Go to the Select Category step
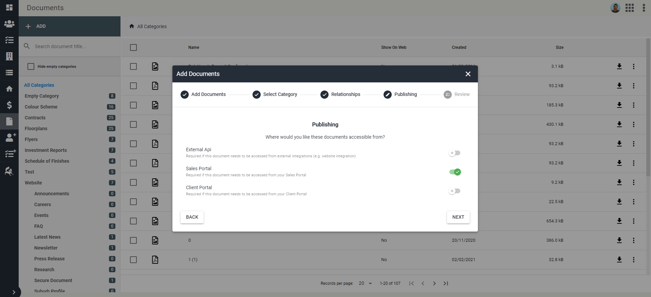 point(275,94)
